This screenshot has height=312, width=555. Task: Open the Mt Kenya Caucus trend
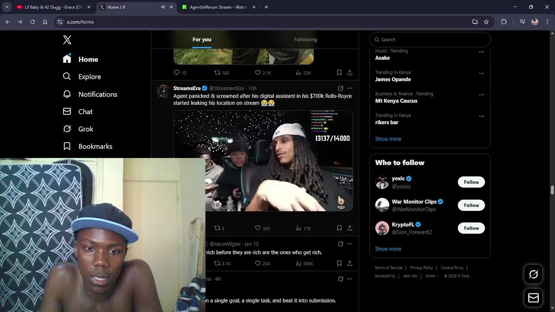click(396, 101)
